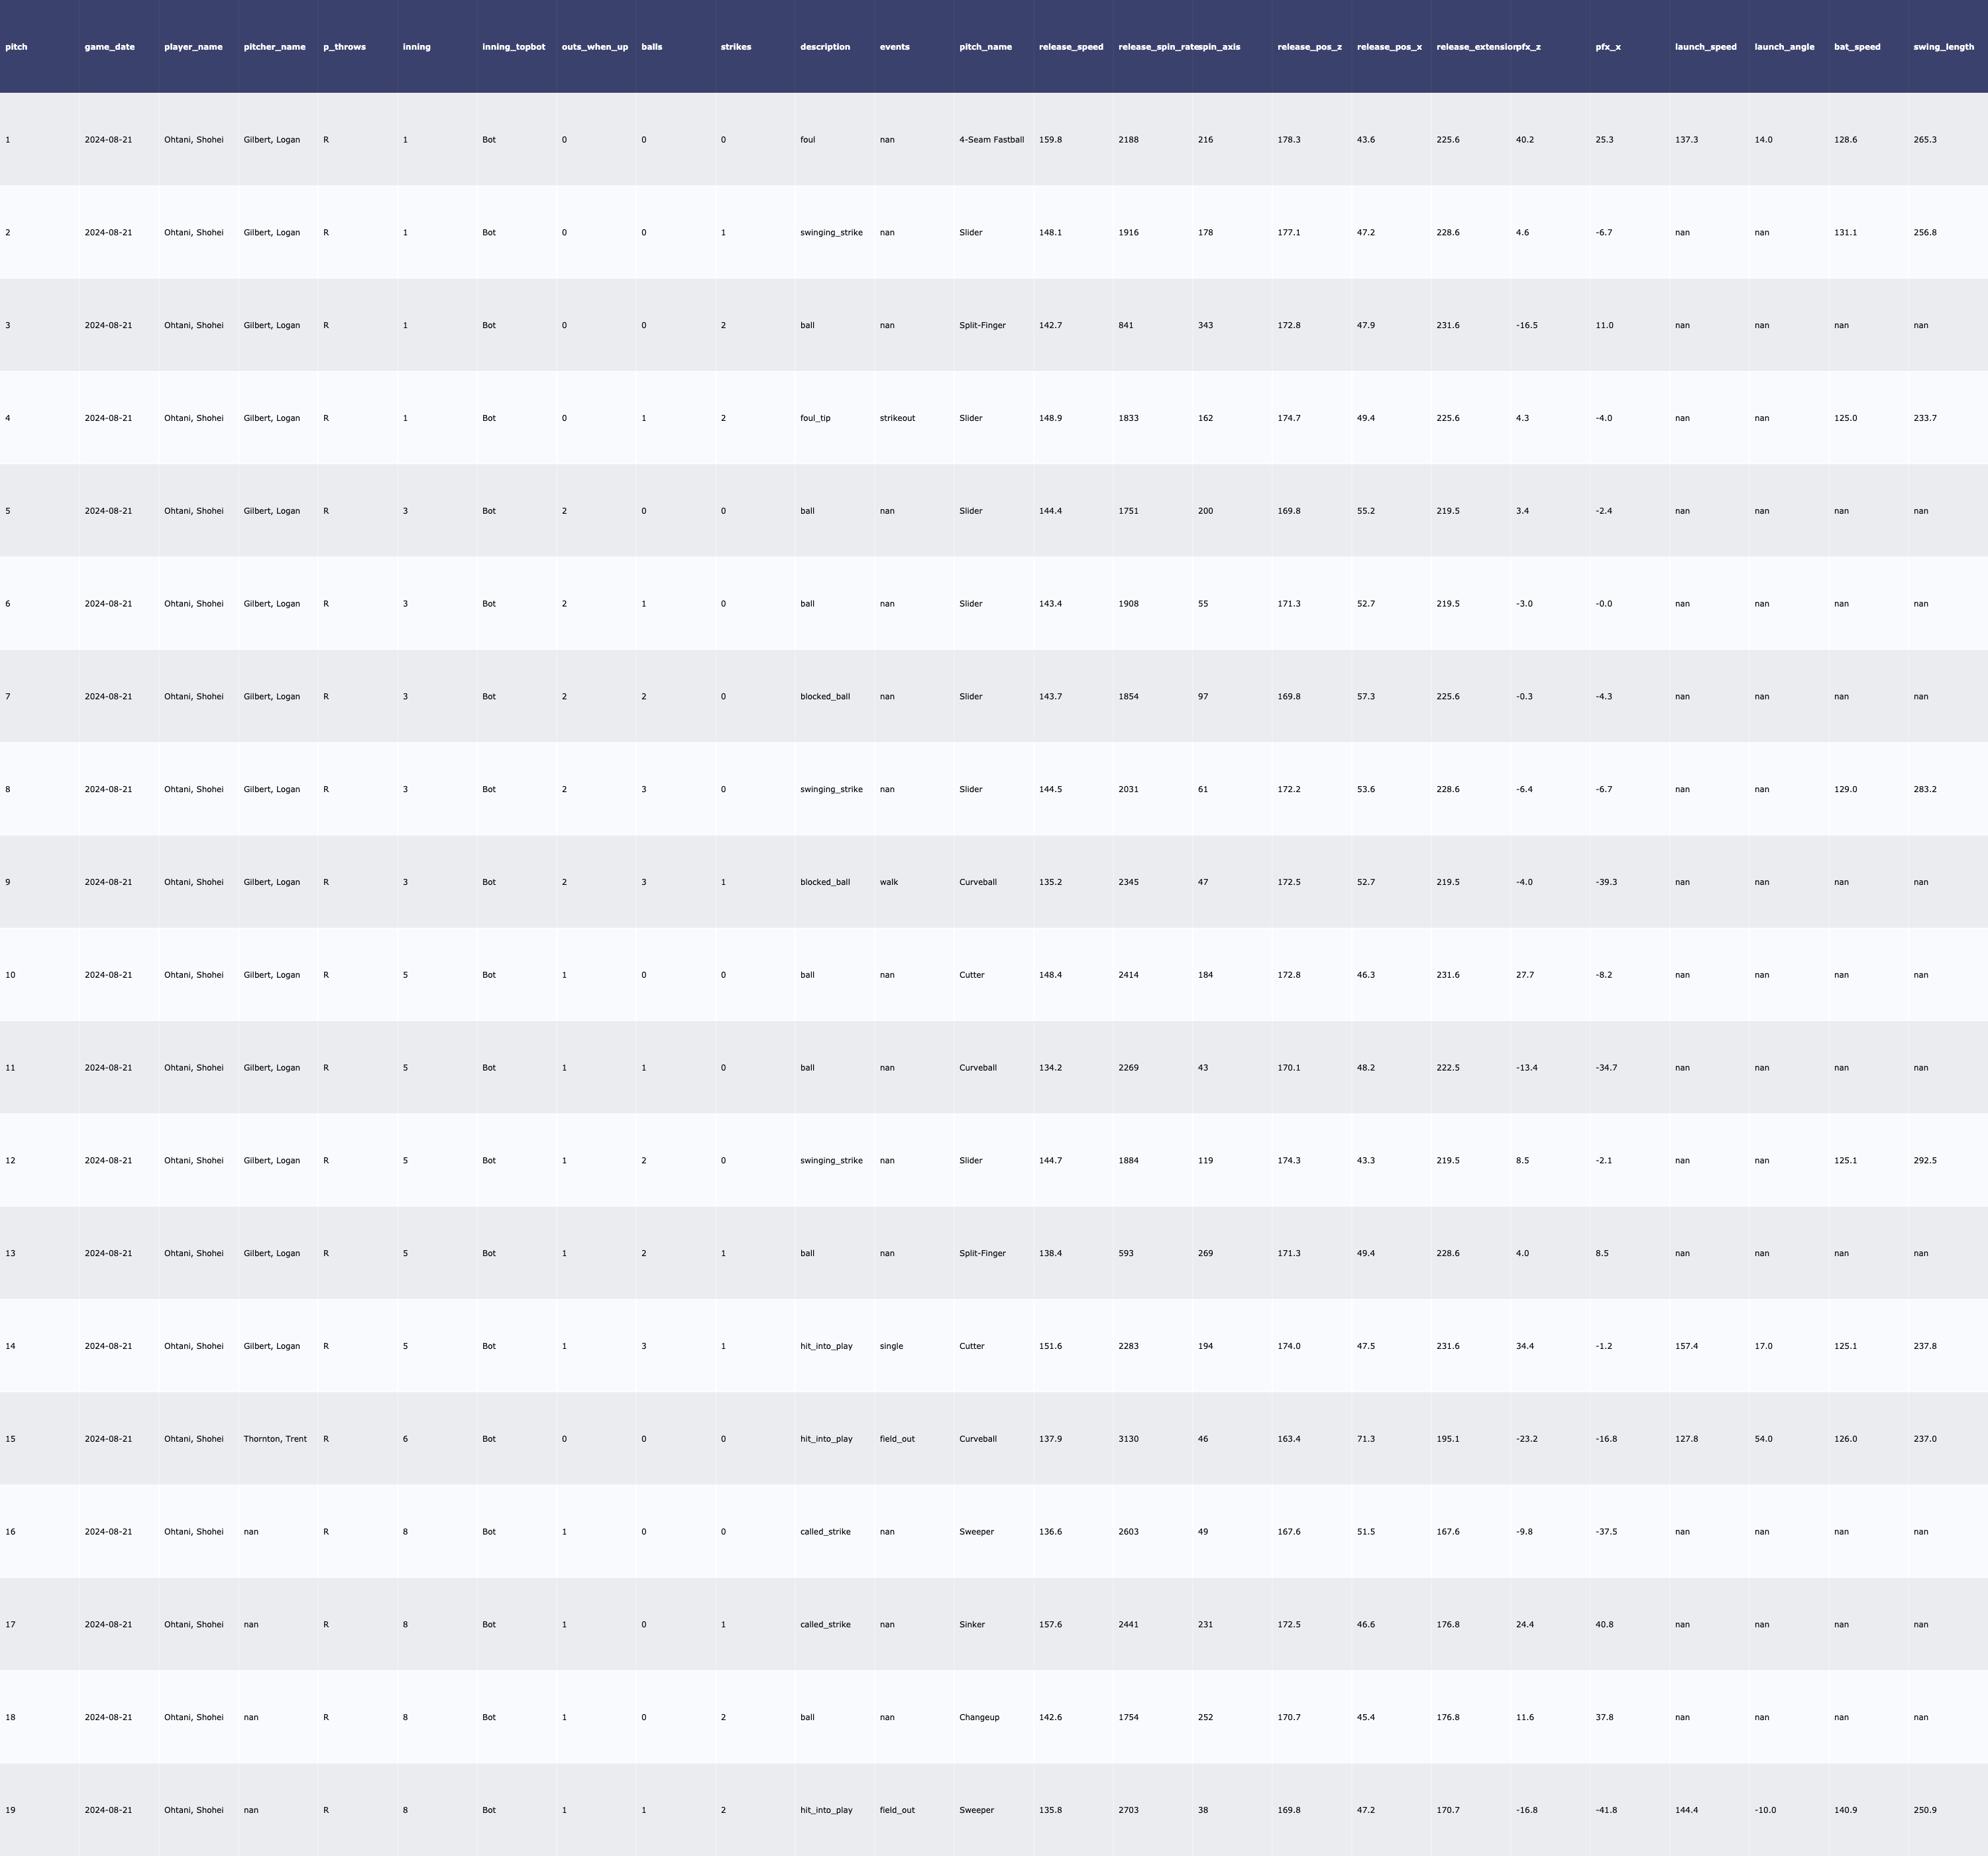Click the 157.4 launch speed cell
The width and height of the screenshot is (1988, 1856).
click(x=1686, y=1346)
